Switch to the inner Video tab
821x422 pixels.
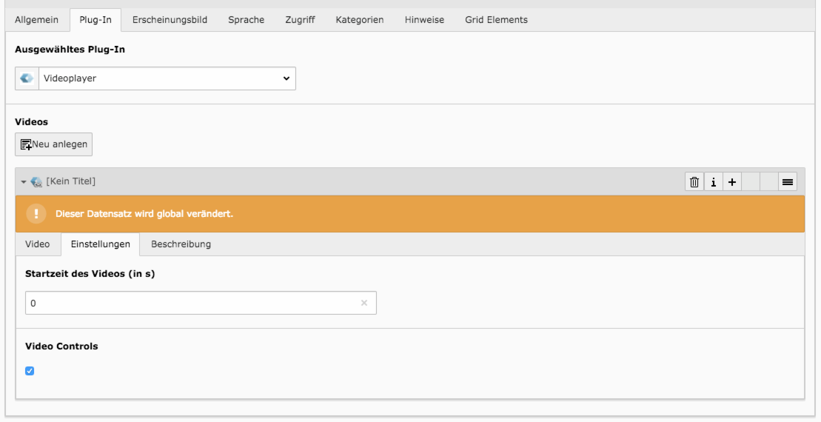(x=38, y=244)
